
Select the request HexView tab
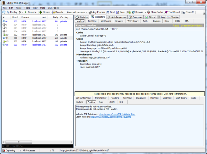point(119,21)
